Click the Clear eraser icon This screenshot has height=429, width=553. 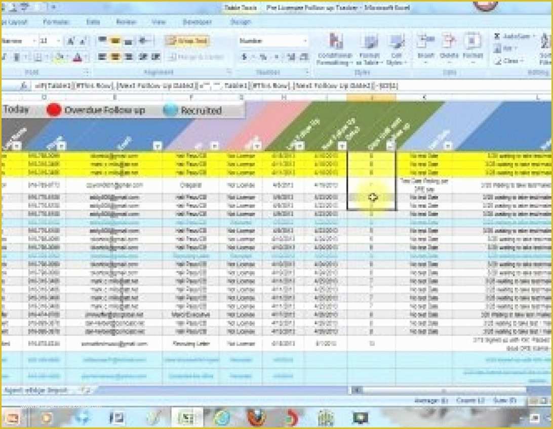click(x=498, y=61)
